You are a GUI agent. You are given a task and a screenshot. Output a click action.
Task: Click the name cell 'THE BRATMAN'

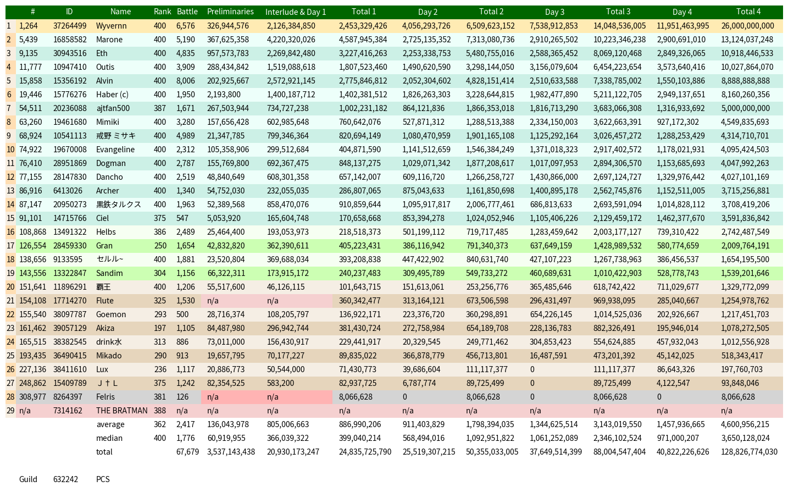click(122, 411)
